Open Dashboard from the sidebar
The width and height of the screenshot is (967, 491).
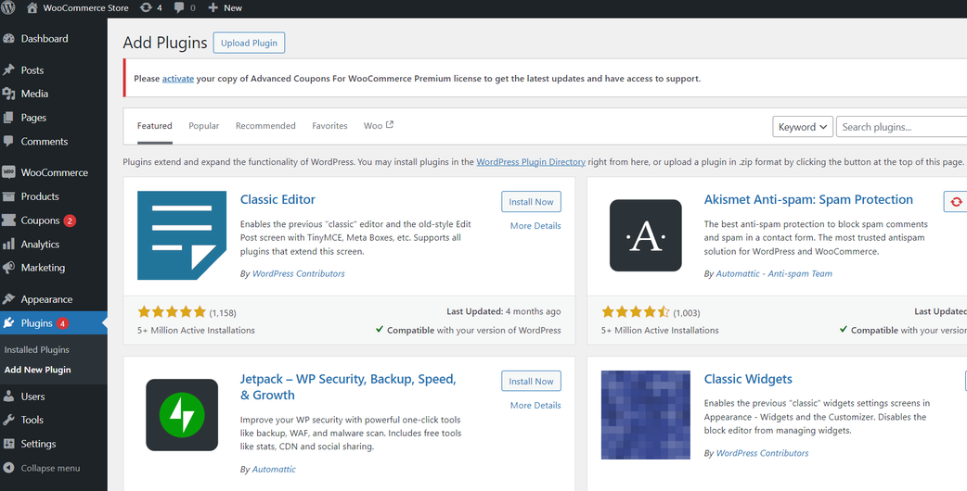(44, 39)
